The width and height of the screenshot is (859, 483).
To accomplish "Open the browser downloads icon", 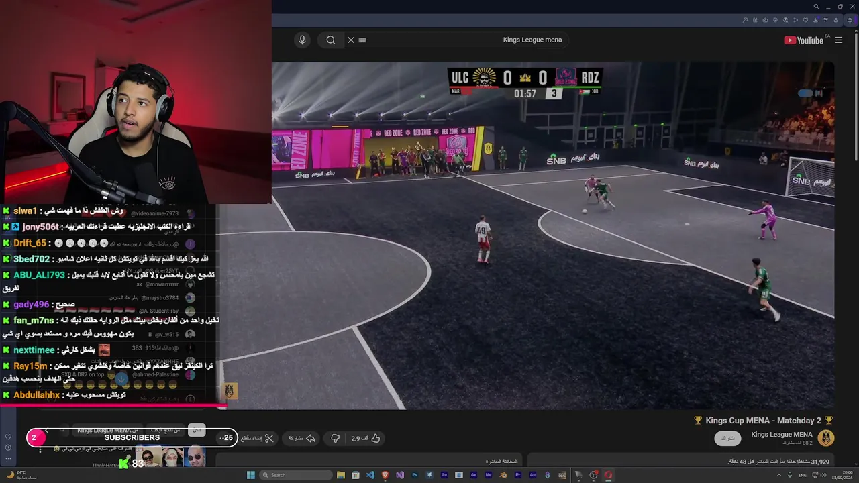I will (815, 20).
